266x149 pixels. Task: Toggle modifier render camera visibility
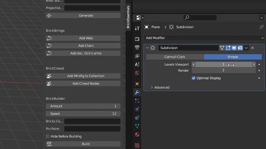240,48
